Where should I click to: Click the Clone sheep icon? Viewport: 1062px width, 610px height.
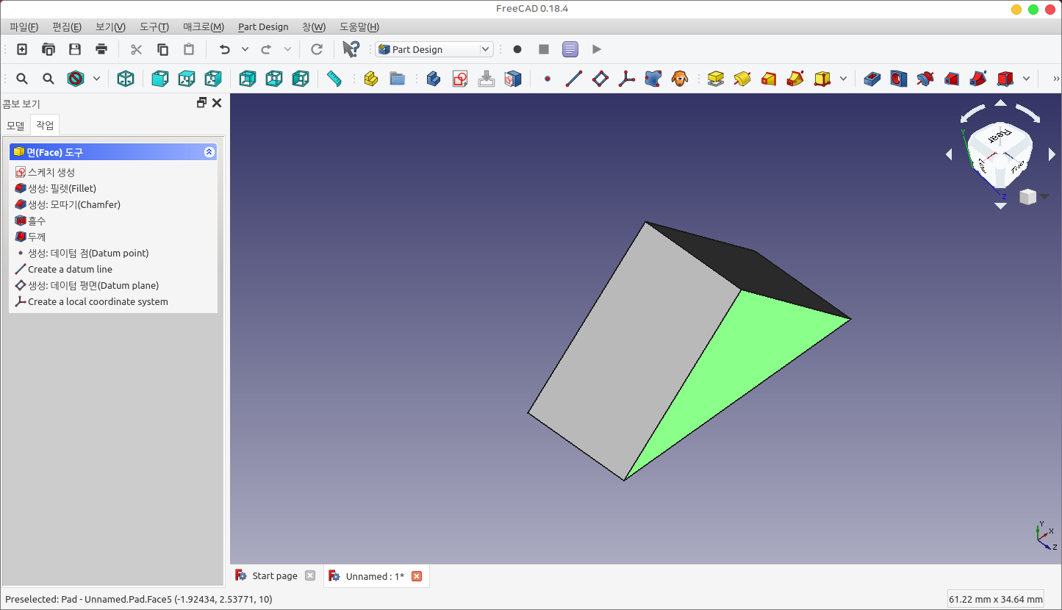coord(680,79)
